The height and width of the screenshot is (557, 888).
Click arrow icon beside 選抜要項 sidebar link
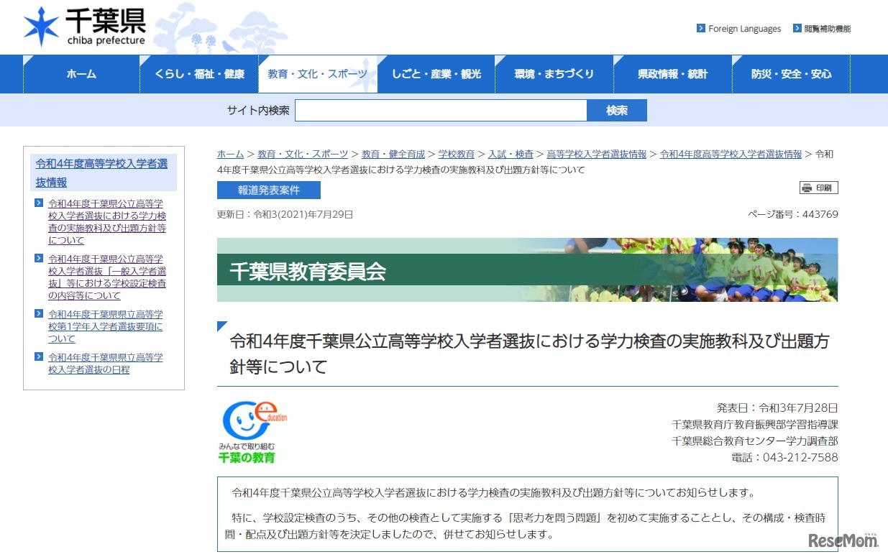tap(40, 314)
